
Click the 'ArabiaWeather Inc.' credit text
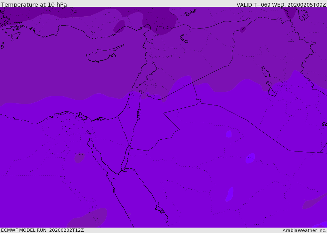pos(304,230)
